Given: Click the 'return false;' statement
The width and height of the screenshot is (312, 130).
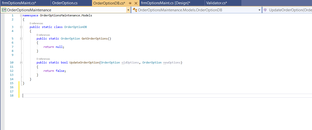Looking at the screenshot, I should pos(54,71).
